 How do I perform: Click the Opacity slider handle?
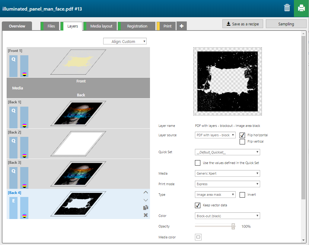click(233, 226)
